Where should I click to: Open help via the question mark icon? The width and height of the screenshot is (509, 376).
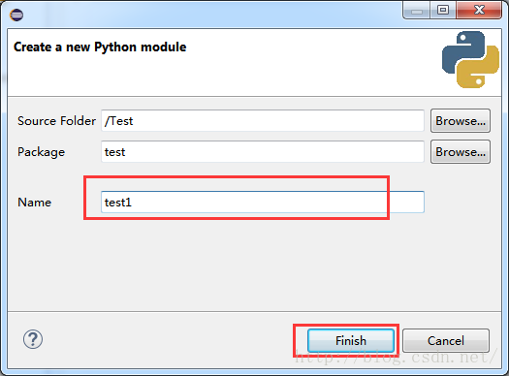[x=33, y=339]
